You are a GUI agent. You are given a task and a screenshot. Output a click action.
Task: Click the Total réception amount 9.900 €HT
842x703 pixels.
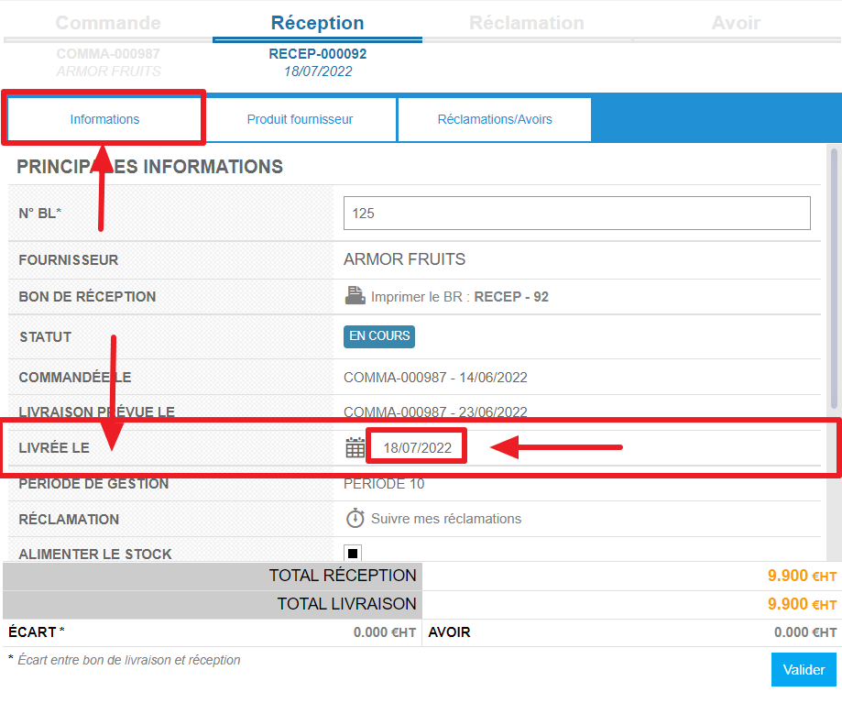pos(802,576)
